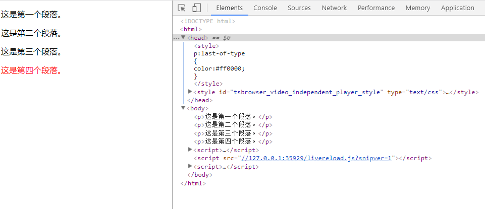Expand the last script node in body
Viewport: 485px width, 209px height.
(x=190, y=166)
